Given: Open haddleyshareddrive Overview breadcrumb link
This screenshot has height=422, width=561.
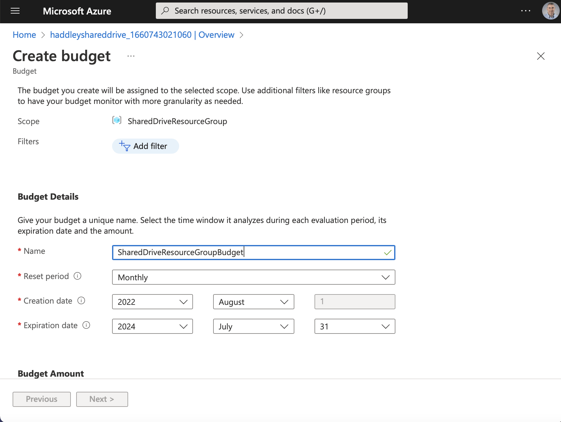Looking at the screenshot, I should coord(142,35).
